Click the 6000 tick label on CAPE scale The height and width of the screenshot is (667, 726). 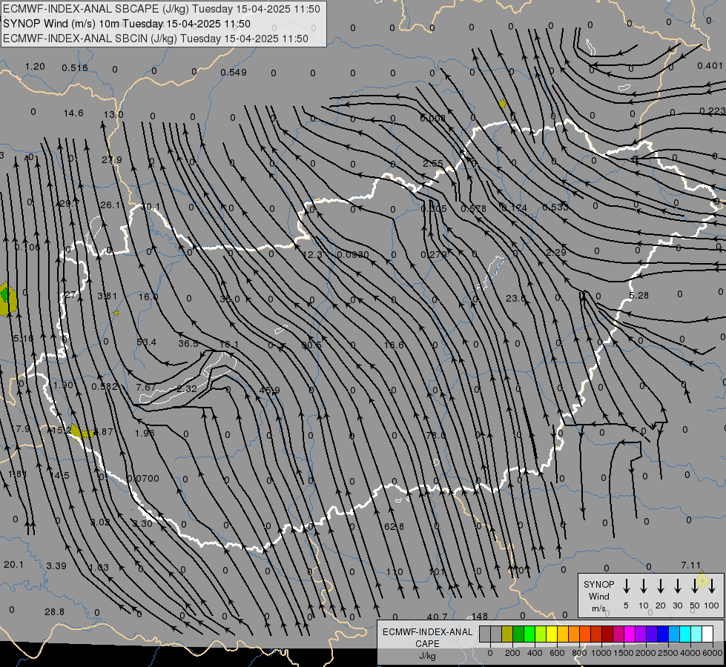[713, 653]
